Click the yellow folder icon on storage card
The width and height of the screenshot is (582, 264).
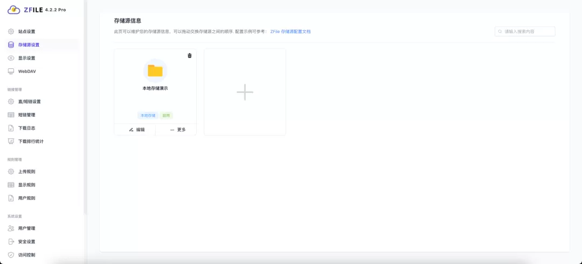[x=155, y=70]
